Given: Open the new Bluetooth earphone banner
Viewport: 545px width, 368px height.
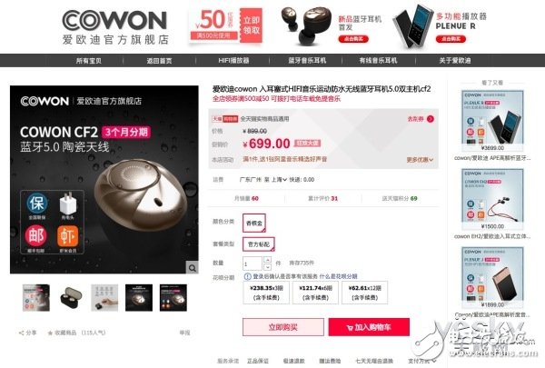Looking at the screenshot, I should coord(331,26).
